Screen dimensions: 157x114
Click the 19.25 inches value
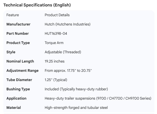(55, 61)
